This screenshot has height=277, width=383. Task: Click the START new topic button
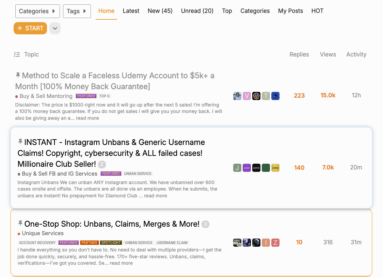point(30,28)
